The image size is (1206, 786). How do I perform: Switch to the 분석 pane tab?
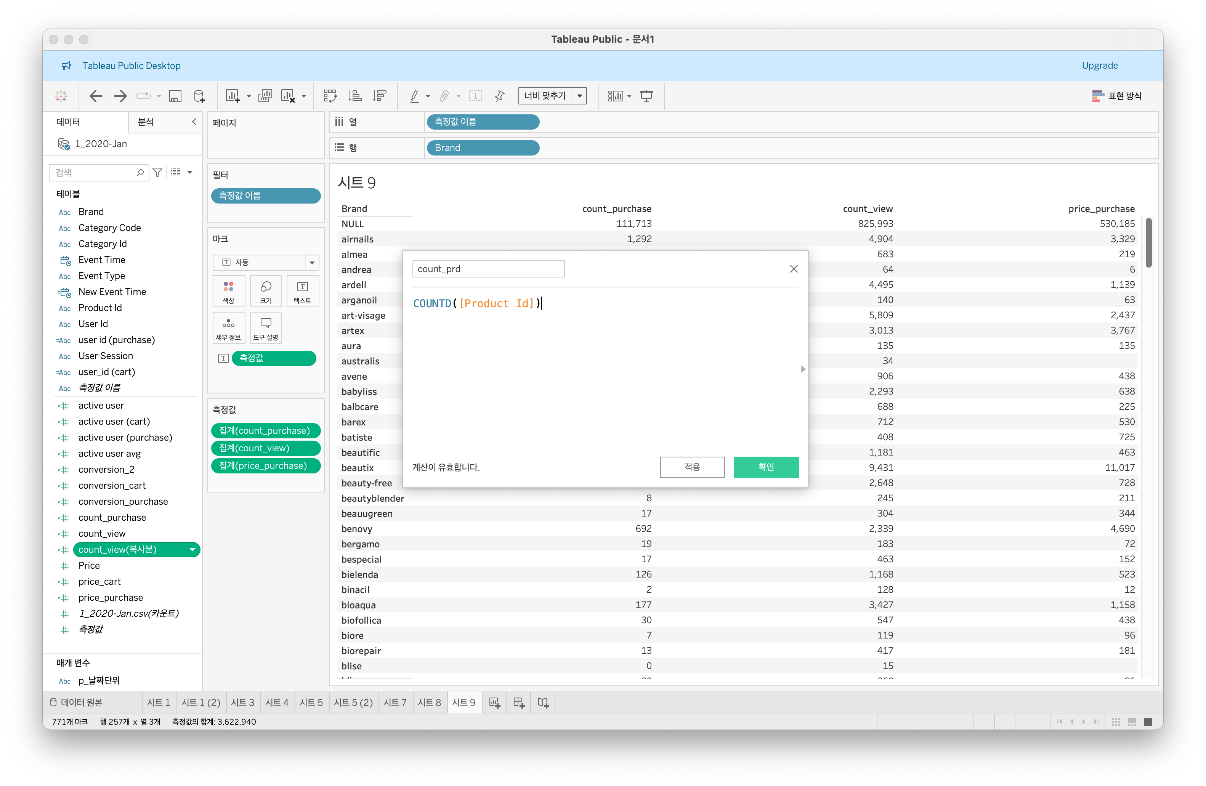click(146, 122)
